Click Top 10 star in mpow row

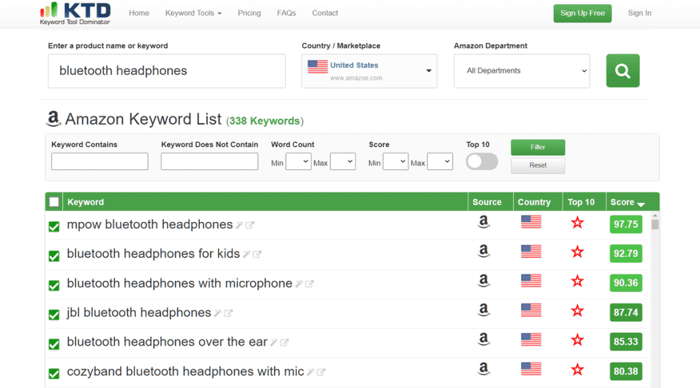pyautogui.click(x=577, y=222)
